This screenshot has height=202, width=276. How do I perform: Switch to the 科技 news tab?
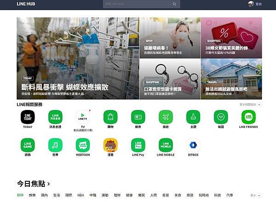pyautogui.click(x=218, y=195)
